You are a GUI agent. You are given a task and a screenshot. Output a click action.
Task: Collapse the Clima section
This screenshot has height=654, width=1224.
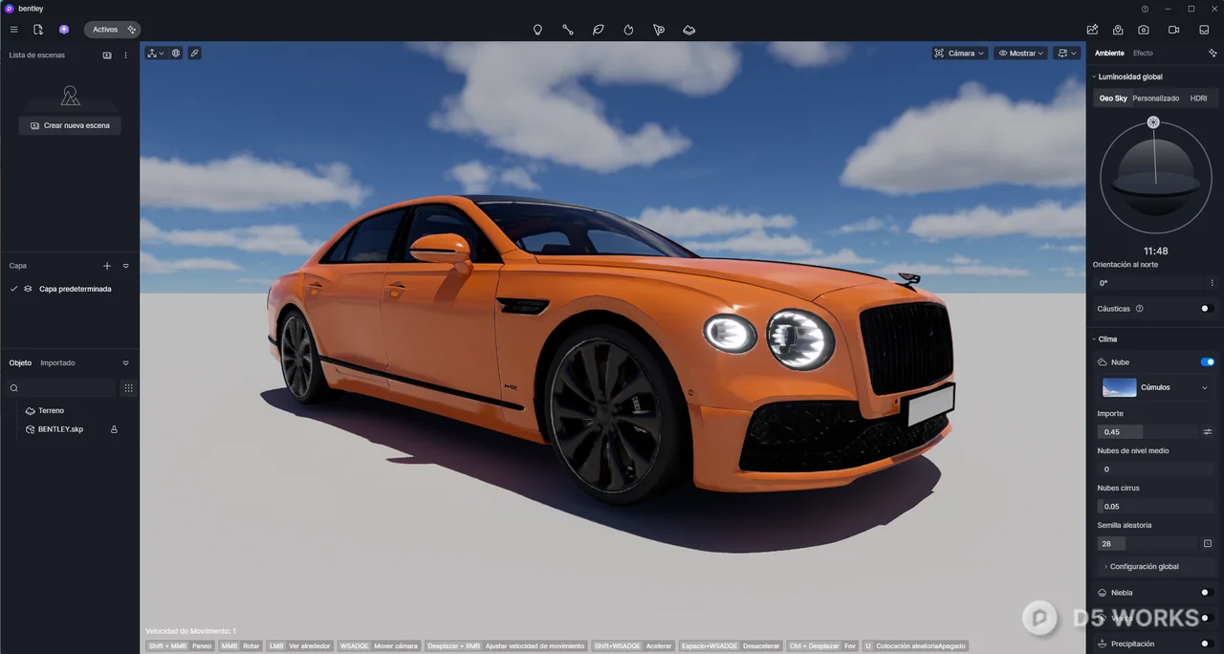point(1094,339)
